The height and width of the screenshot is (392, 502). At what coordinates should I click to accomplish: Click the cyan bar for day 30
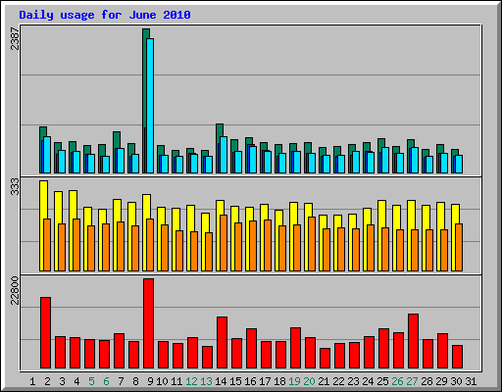[459, 165]
